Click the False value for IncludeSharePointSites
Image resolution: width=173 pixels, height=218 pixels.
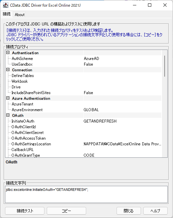89,93
